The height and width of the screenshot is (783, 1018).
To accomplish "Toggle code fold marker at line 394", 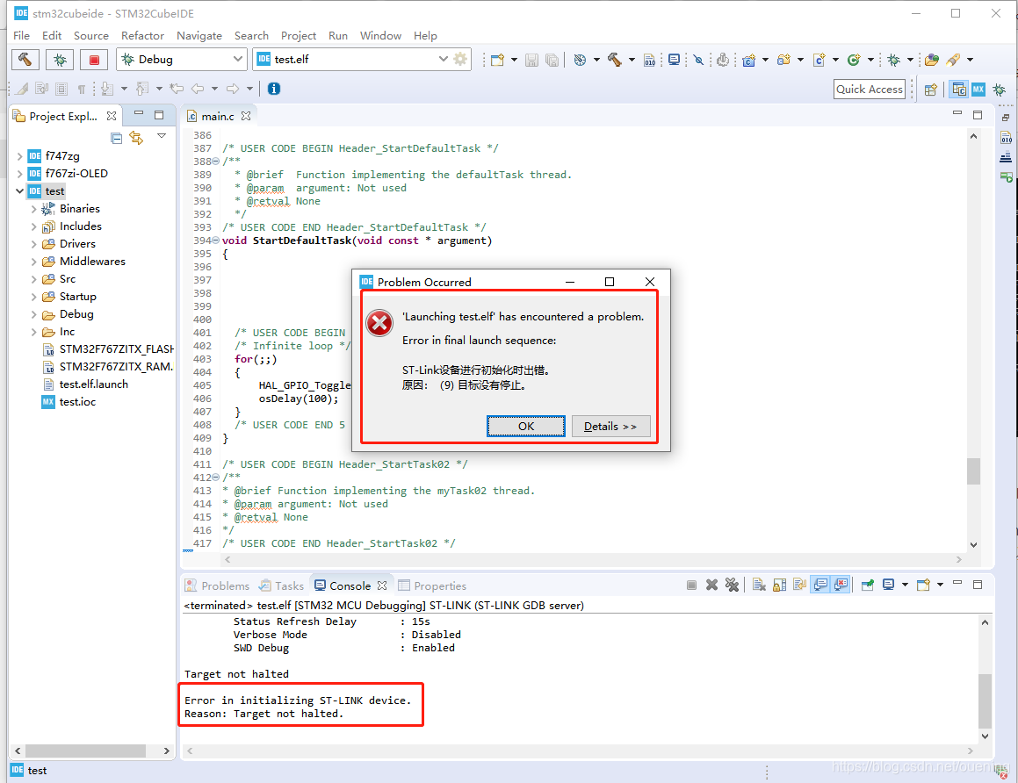I will point(215,241).
